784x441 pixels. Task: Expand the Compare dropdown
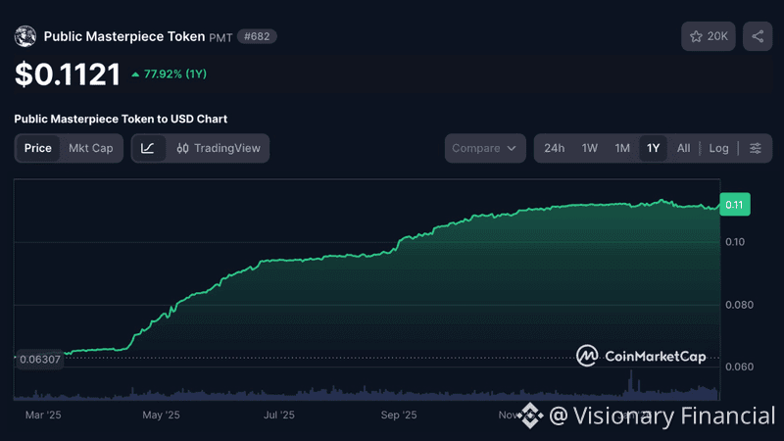pyautogui.click(x=485, y=148)
